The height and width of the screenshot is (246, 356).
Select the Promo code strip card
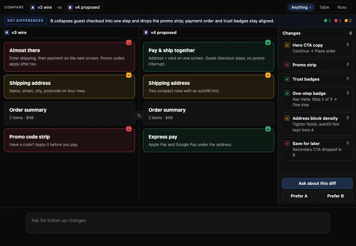pyautogui.click(x=69, y=140)
